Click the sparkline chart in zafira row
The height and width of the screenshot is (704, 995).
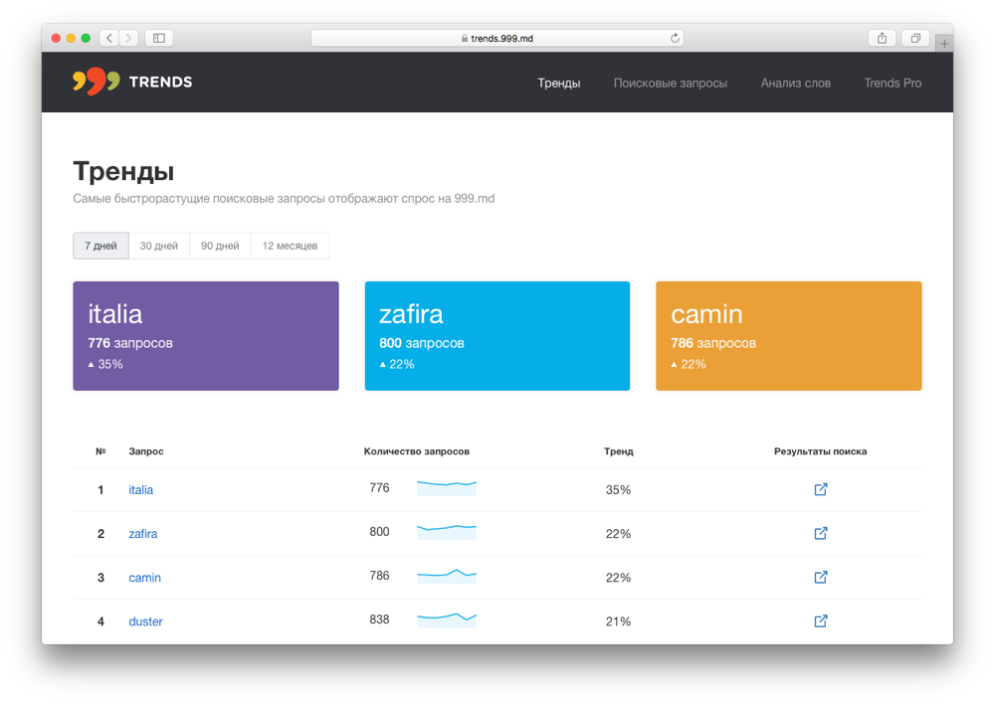447,532
